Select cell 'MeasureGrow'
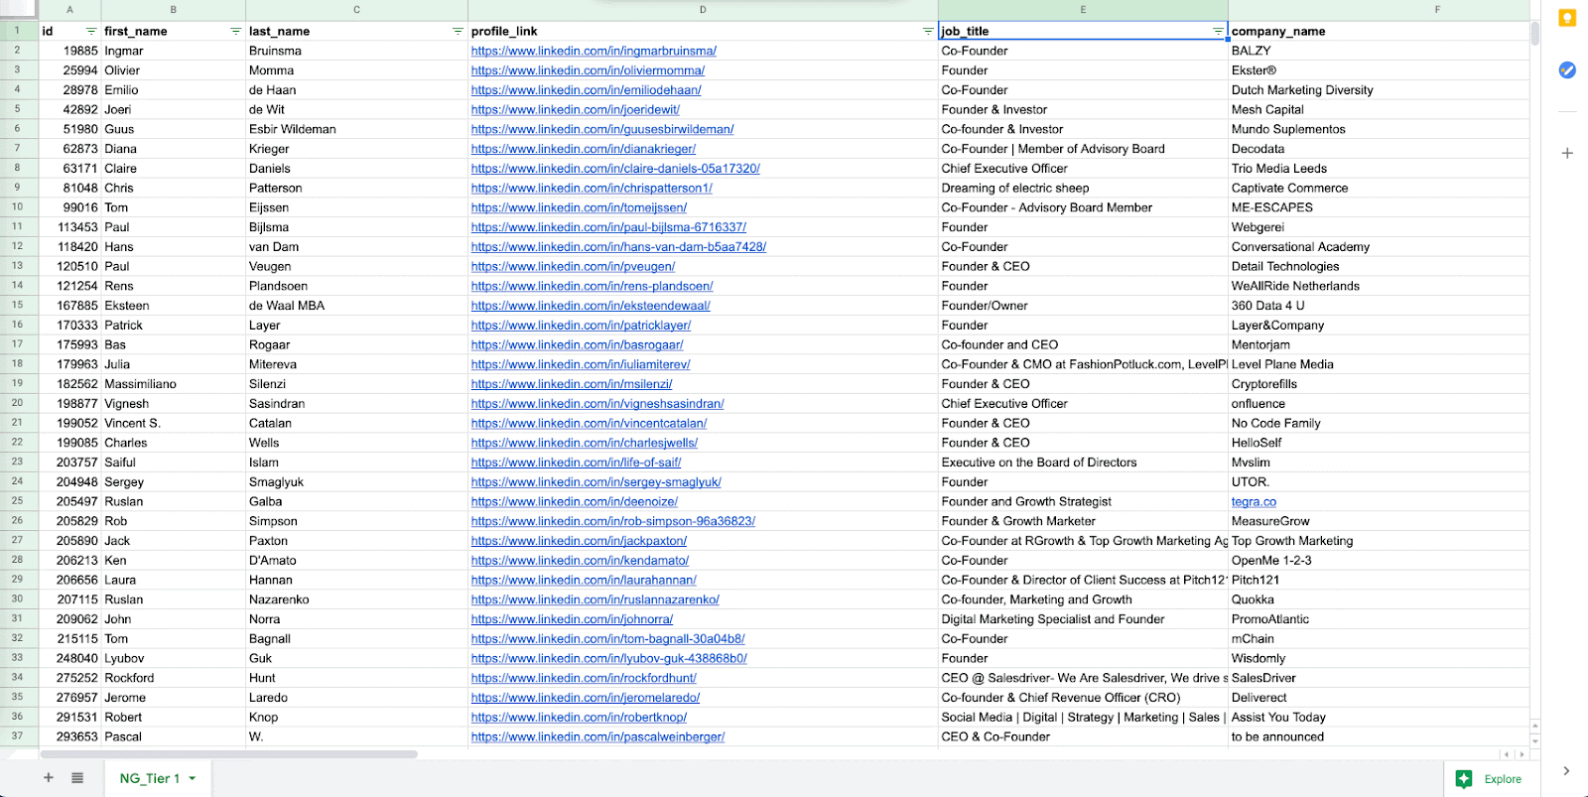This screenshot has height=797, width=1588. coord(1379,521)
